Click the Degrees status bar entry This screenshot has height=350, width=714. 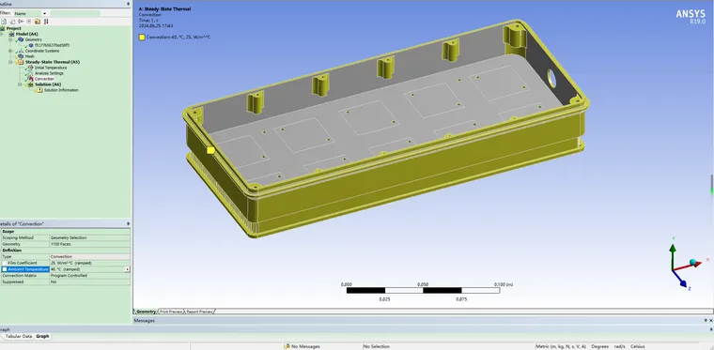pos(600,346)
